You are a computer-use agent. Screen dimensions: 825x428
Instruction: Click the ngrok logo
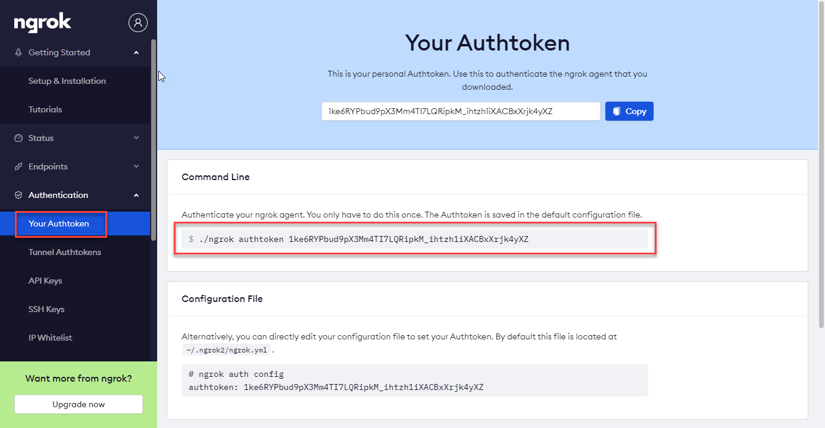pyautogui.click(x=43, y=23)
